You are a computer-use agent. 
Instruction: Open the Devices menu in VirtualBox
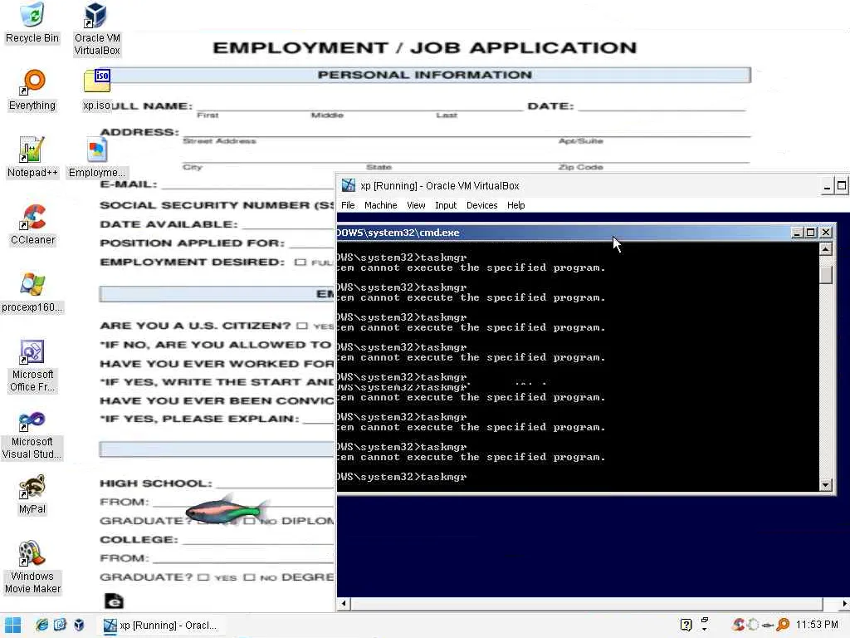[x=482, y=205]
